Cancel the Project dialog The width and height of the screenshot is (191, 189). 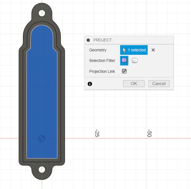(x=159, y=84)
